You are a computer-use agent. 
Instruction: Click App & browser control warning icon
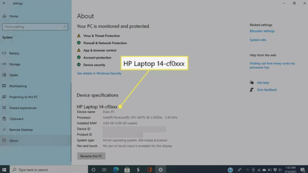click(79, 50)
